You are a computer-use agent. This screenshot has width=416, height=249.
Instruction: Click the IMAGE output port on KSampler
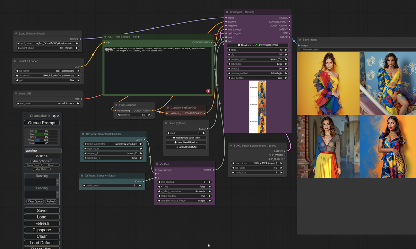290,37
